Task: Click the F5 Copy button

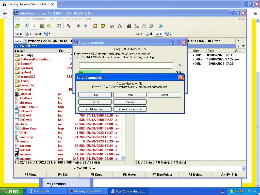Action: pos(96,175)
